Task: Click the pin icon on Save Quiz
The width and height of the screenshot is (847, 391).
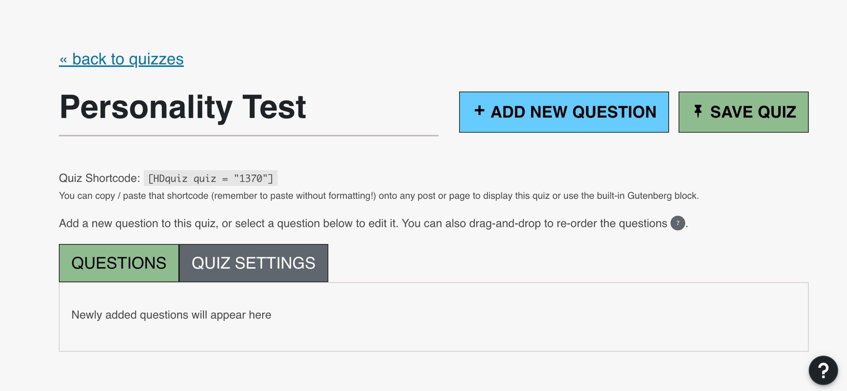Action: pyautogui.click(x=698, y=111)
